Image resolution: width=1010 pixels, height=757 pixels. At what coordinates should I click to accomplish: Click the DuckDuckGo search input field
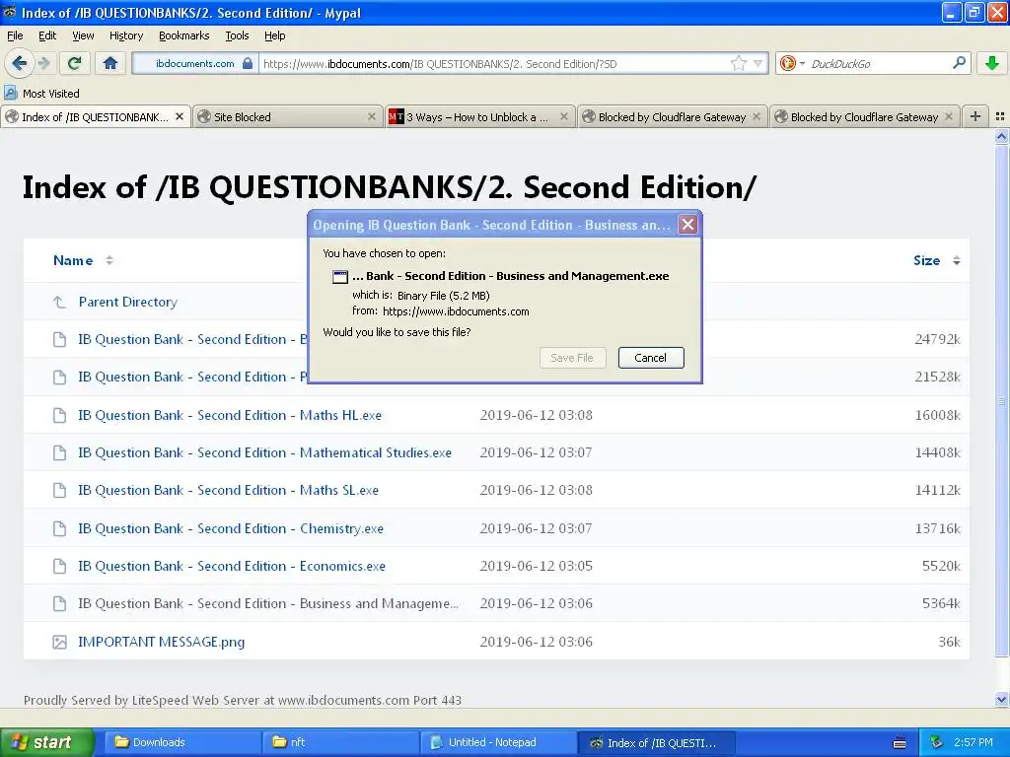pos(878,64)
